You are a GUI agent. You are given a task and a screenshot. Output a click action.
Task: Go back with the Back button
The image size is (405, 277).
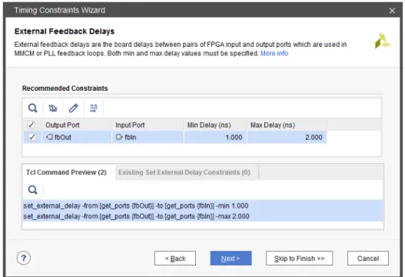(175, 258)
